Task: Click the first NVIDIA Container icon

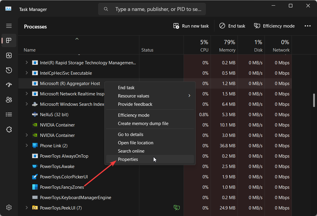Action: pos(35,125)
